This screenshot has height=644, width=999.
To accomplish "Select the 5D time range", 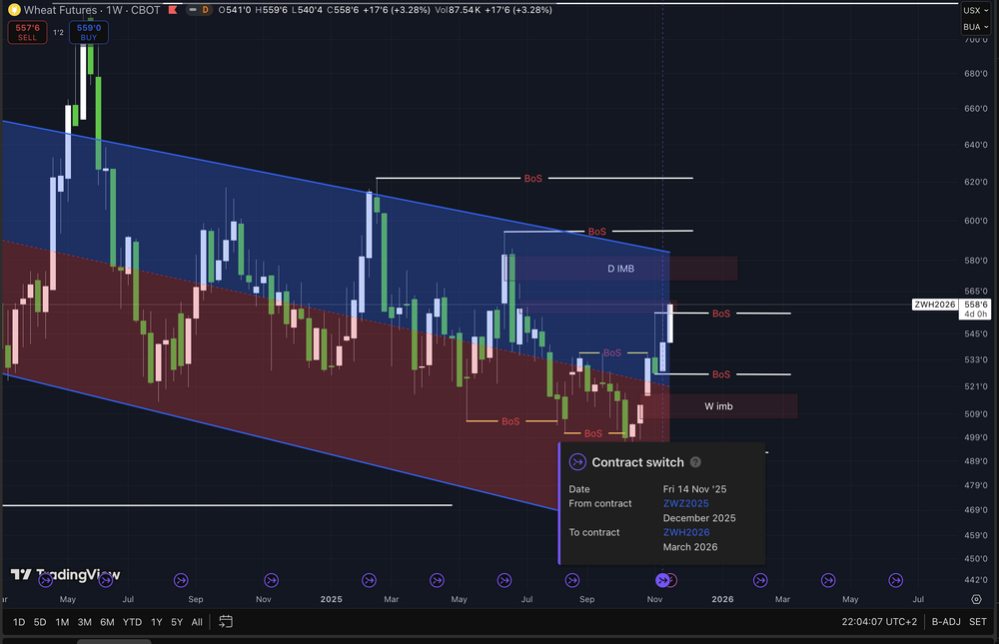I will (x=40, y=622).
